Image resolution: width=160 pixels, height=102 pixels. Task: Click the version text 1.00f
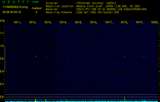click(35, 2)
